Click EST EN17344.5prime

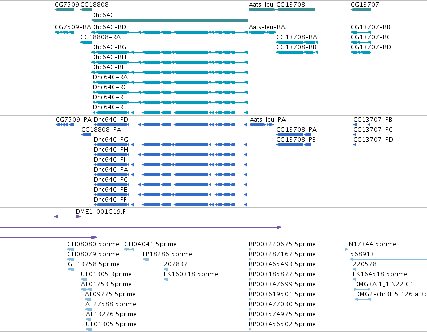click(x=371, y=244)
